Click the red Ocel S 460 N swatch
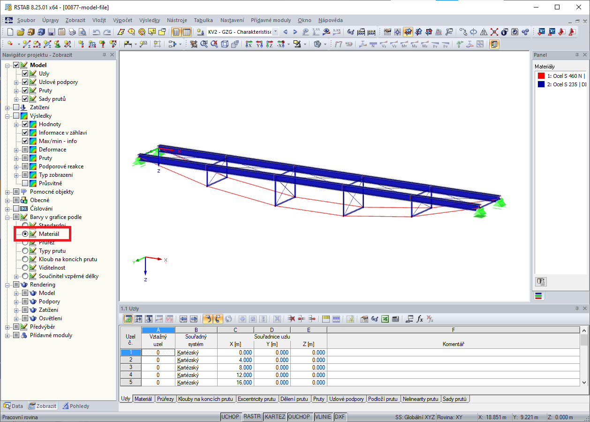 tap(541, 76)
